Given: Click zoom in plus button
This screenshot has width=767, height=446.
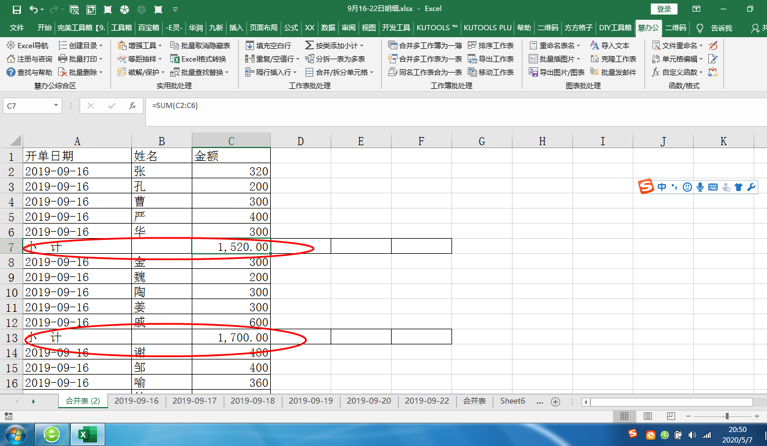Looking at the screenshot, I should point(757,416).
